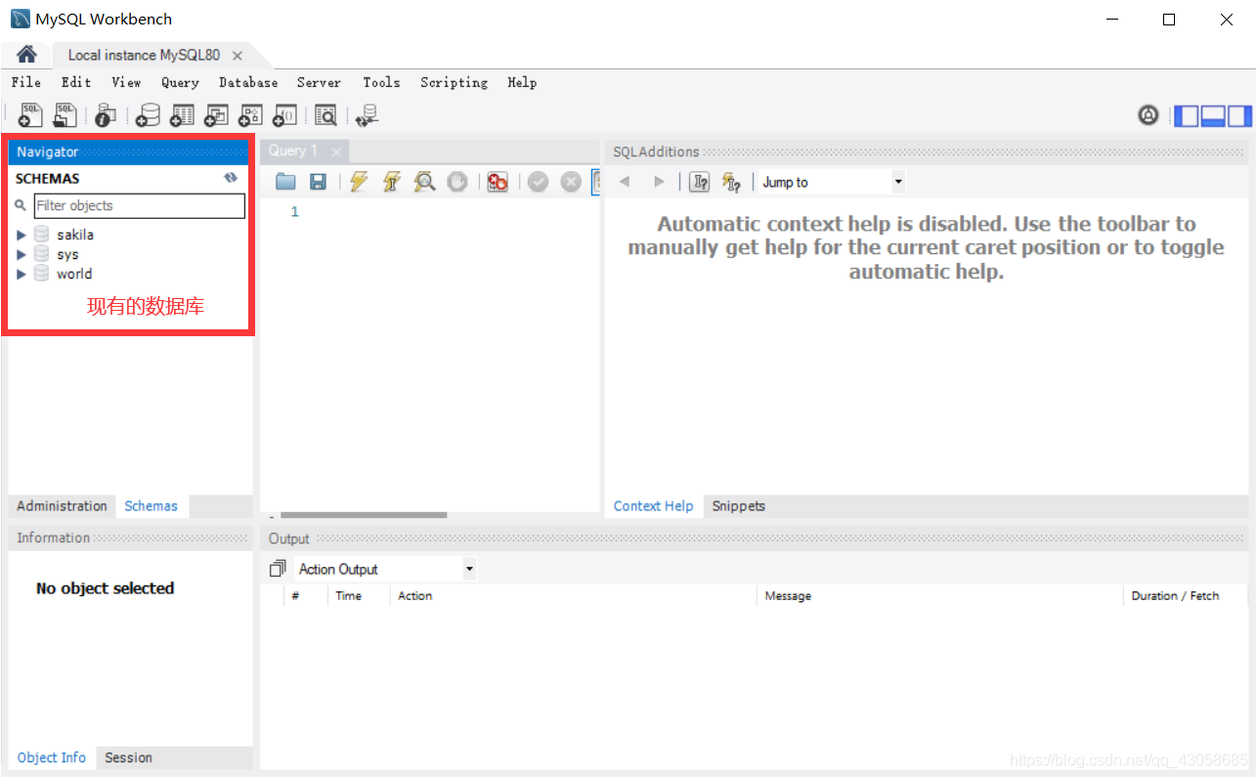Image resolution: width=1257 pixels, height=778 pixels.
Task: Expand the world schema
Action: [22, 274]
